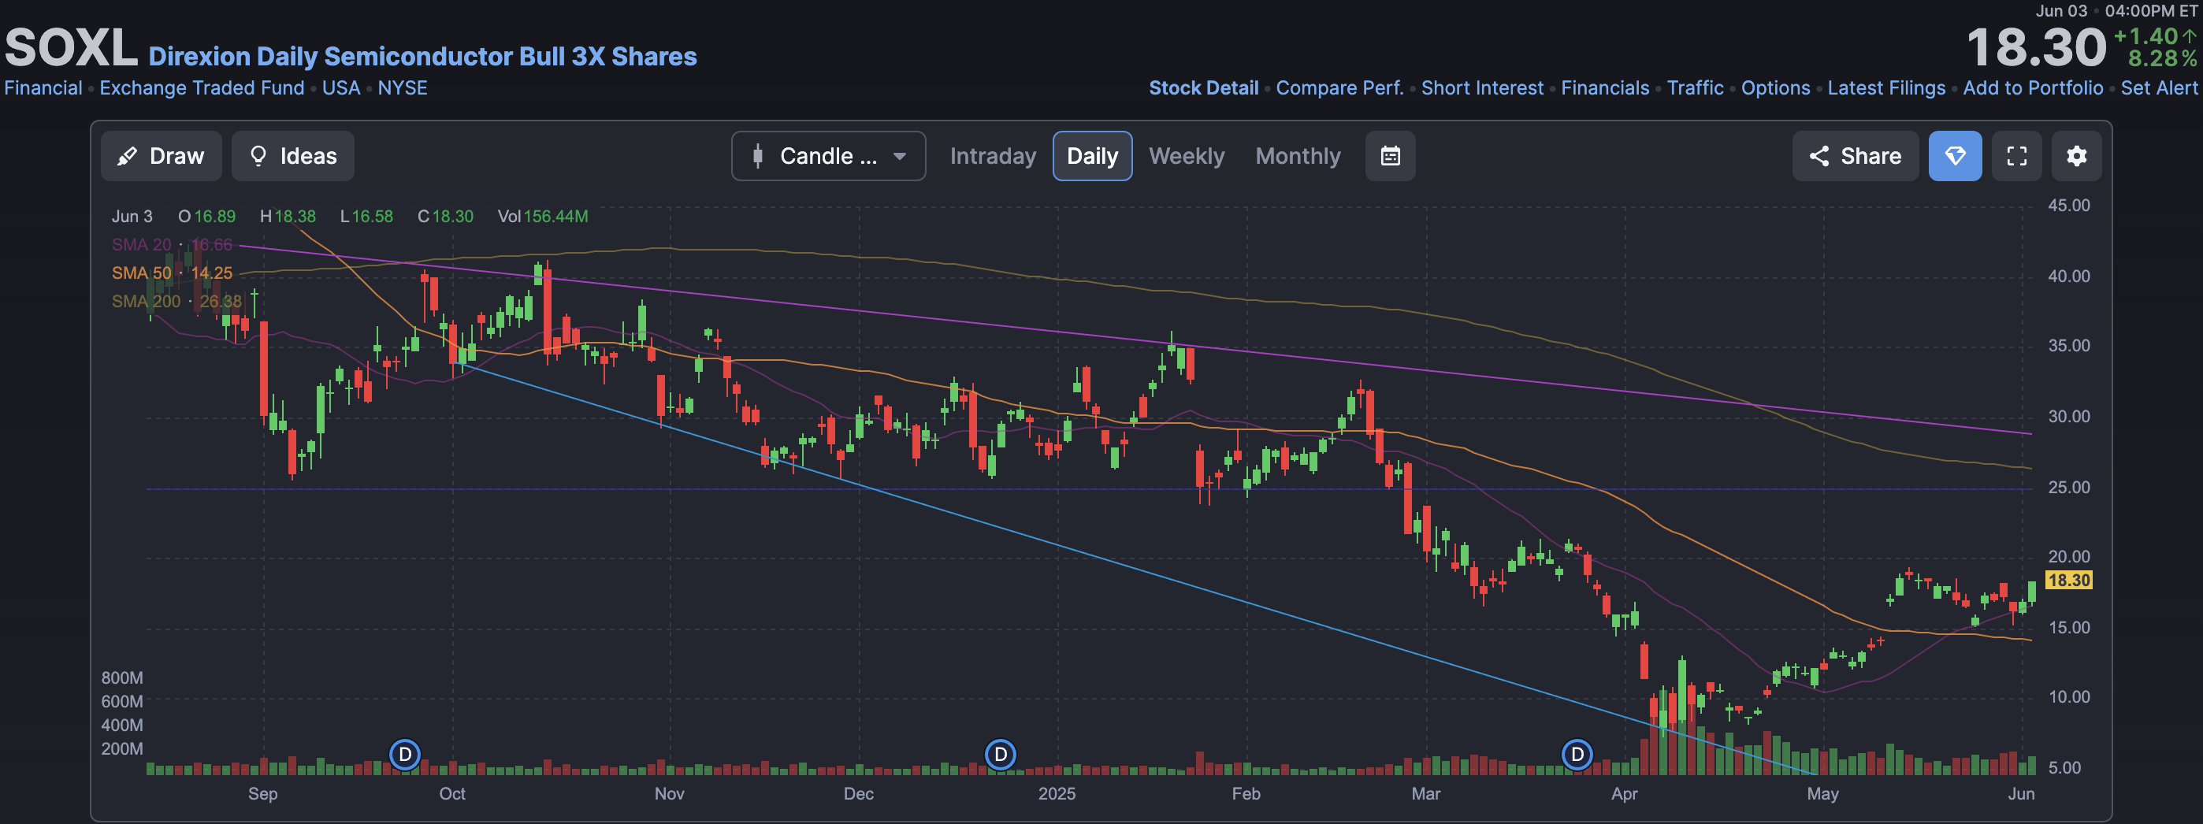The image size is (2203, 824).
Task: Expand the Candle chart type dropdown
Action: (828, 157)
